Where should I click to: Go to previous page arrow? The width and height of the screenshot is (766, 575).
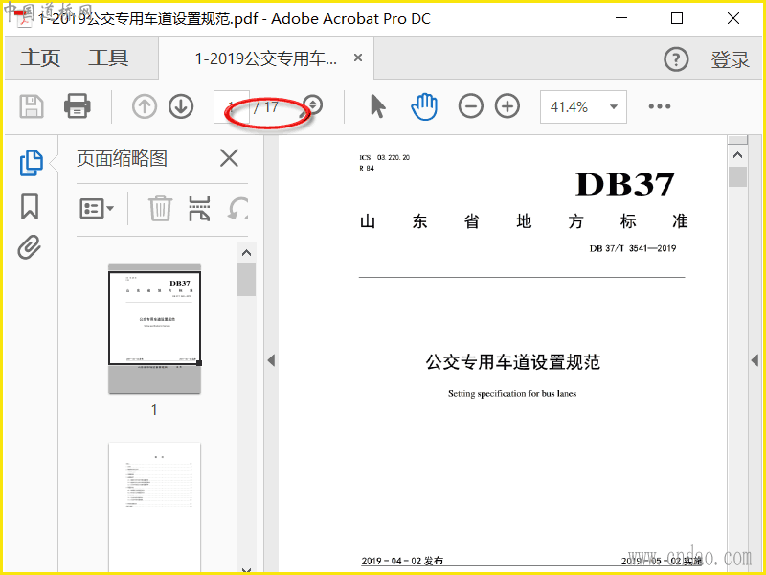click(x=145, y=106)
